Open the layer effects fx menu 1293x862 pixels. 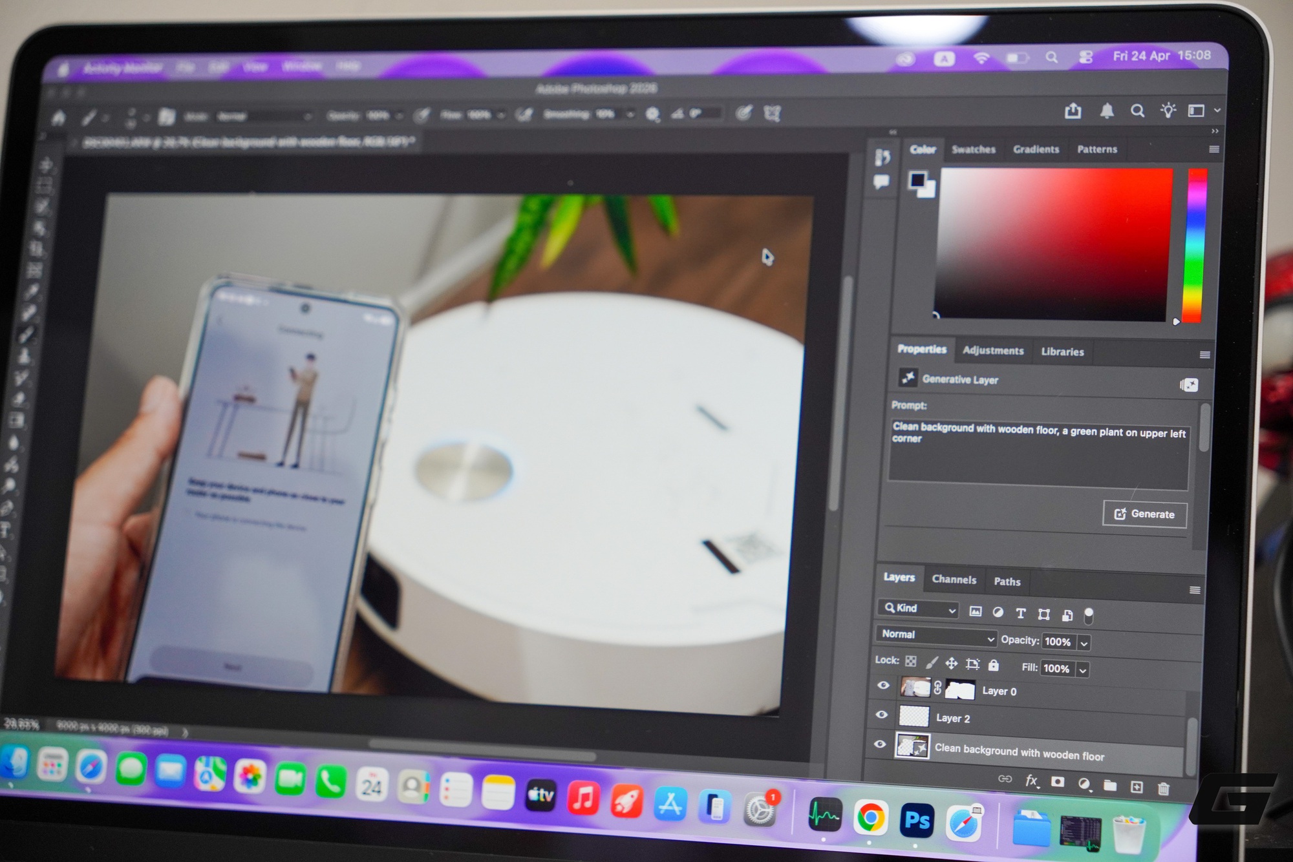coord(1032,781)
